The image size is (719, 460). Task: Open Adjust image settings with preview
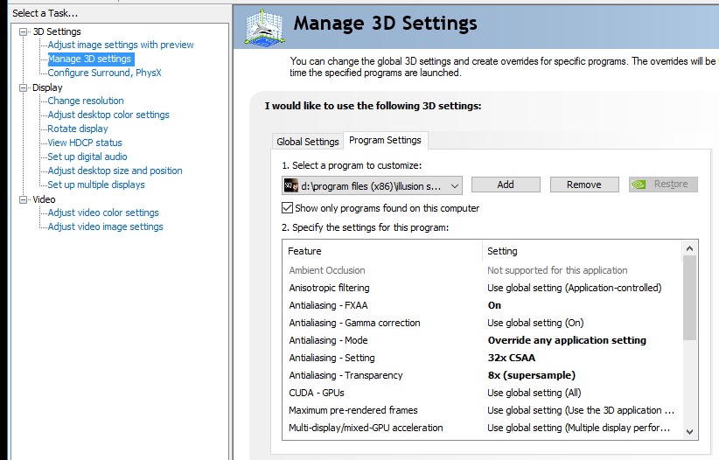click(121, 45)
